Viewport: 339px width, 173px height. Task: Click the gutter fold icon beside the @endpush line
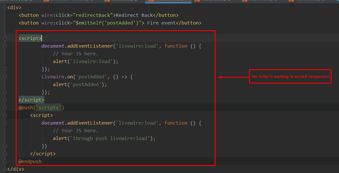tap(4, 161)
